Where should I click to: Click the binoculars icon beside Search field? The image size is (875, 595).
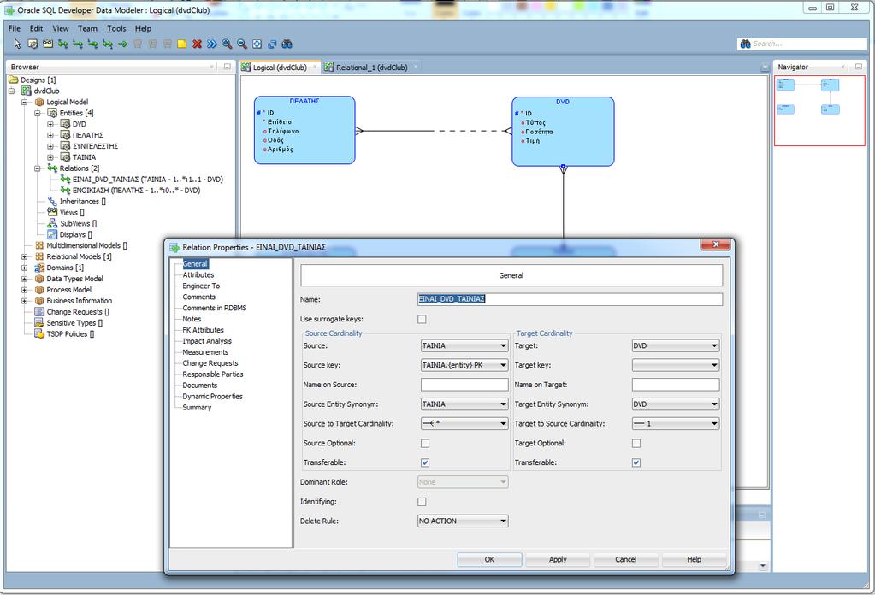pos(745,44)
